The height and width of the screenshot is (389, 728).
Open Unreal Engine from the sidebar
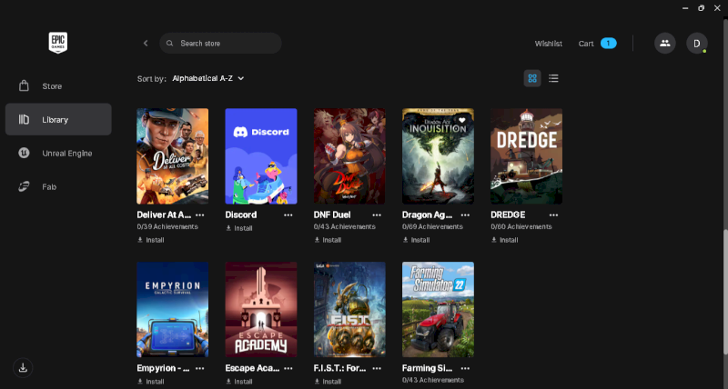[58, 153]
